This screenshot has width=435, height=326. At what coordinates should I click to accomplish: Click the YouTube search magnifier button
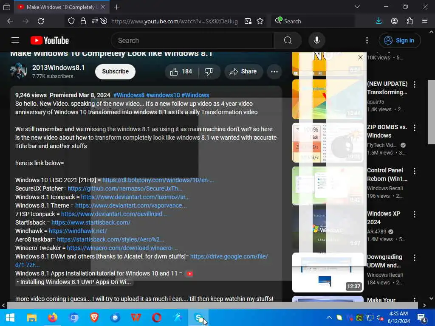coord(288,40)
